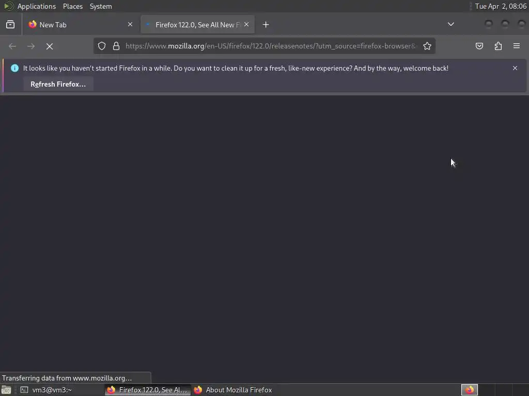Switch to the New Tab tab
Viewport: 529px width, 396px height.
click(81, 25)
